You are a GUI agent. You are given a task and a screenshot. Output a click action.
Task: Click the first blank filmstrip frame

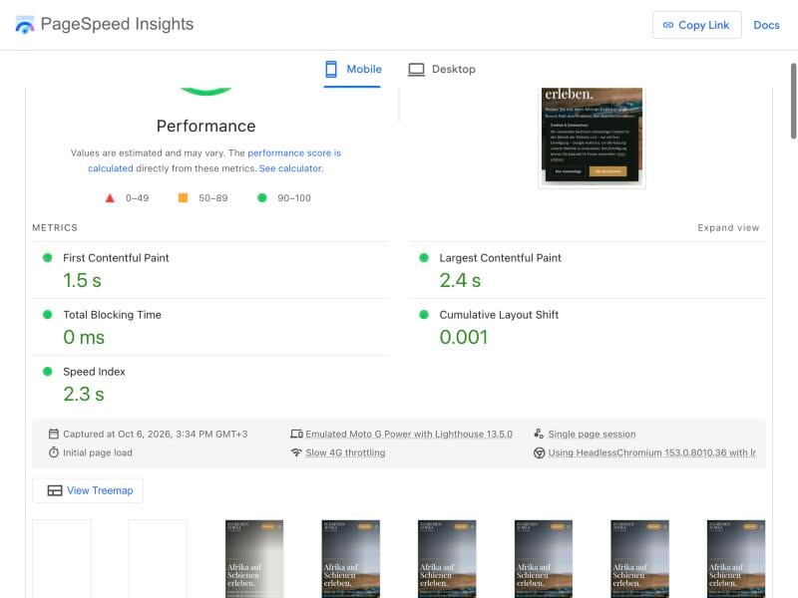(x=62, y=558)
